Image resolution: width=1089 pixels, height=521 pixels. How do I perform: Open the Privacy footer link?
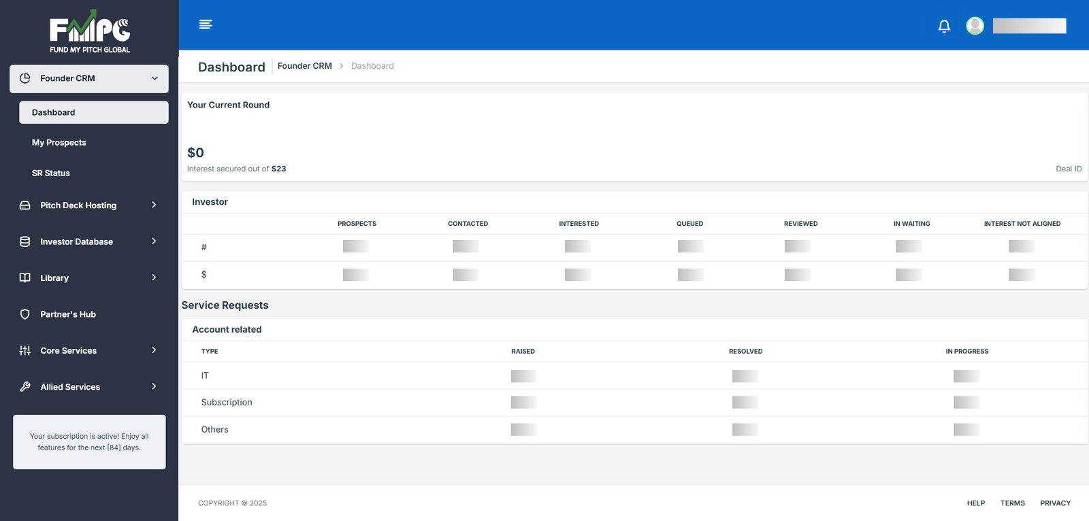(x=1055, y=503)
